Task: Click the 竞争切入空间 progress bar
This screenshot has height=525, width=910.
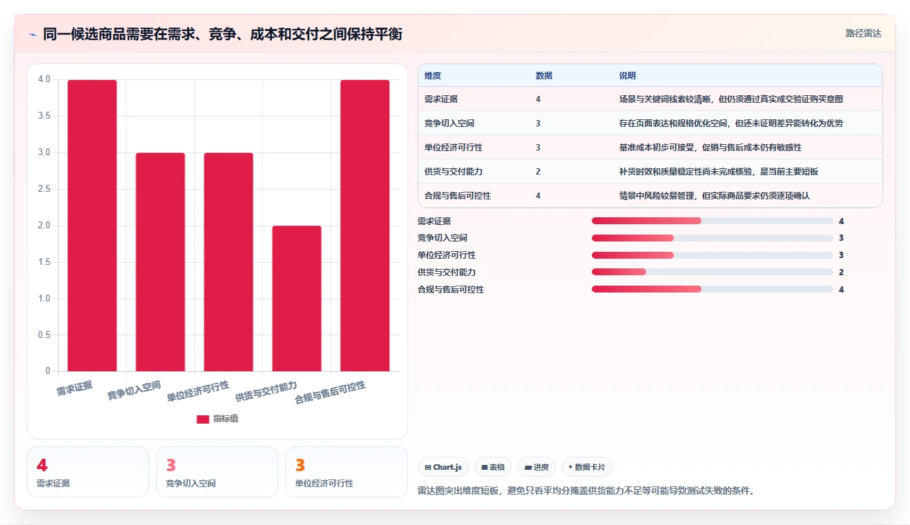Action: click(x=712, y=238)
